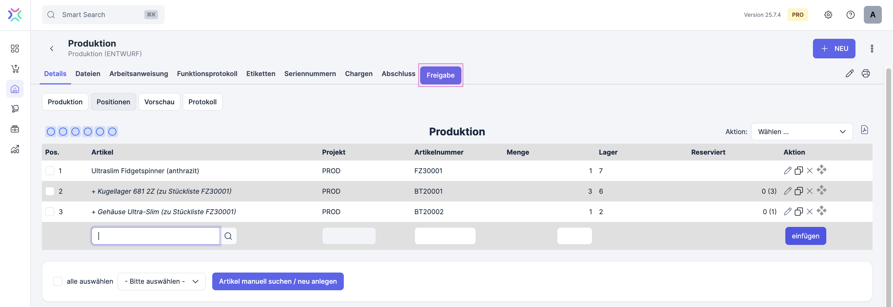Enable the 'alle auswählen' checkbox
The image size is (893, 307).
pyautogui.click(x=58, y=281)
